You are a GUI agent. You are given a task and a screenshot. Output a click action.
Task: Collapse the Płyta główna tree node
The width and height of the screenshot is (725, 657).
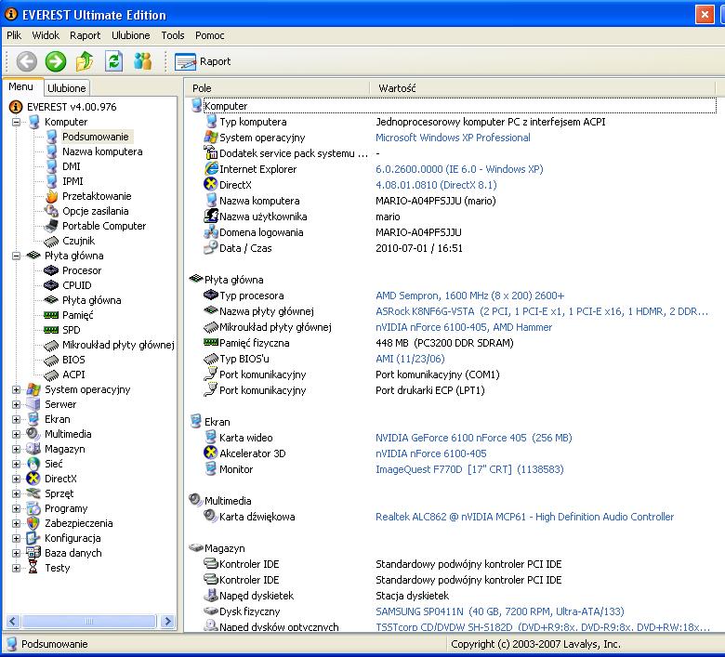16,256
